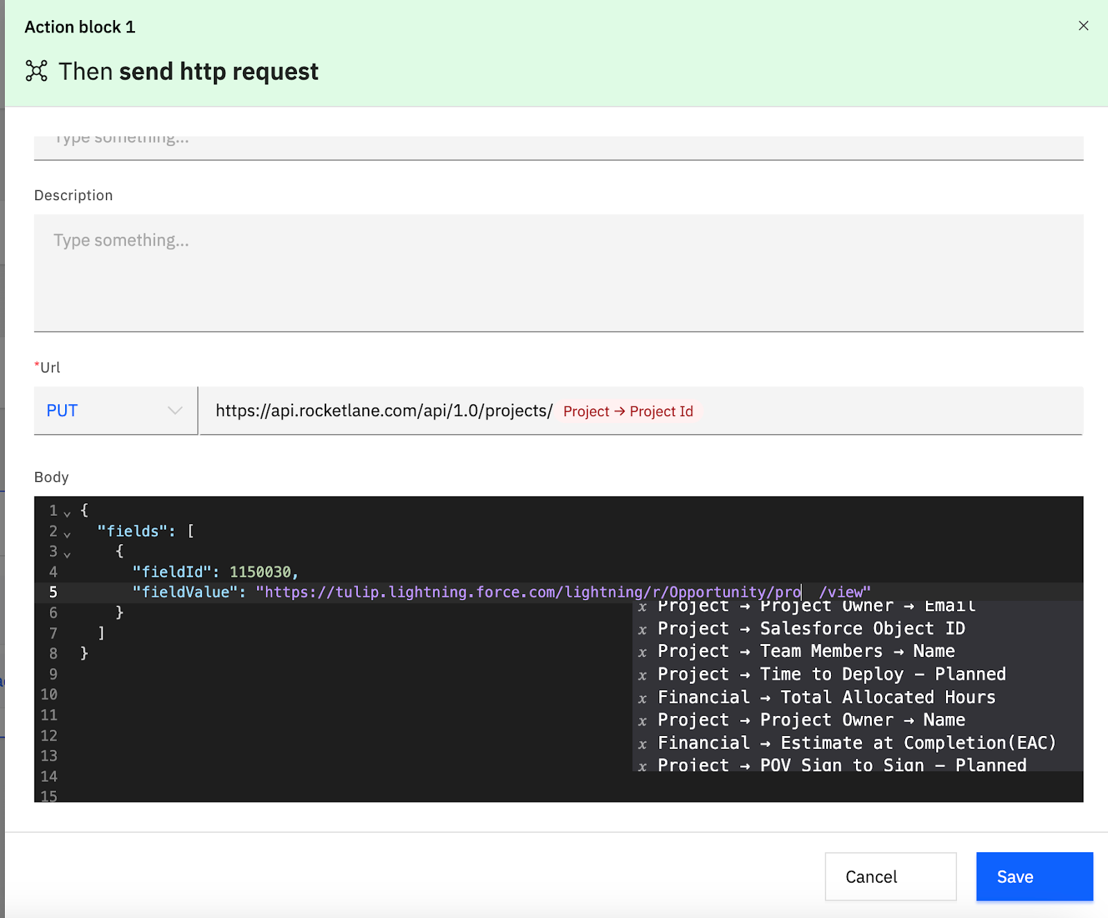Click the Save button
Screen dimensions: 1108x918
coord(1035,876)
